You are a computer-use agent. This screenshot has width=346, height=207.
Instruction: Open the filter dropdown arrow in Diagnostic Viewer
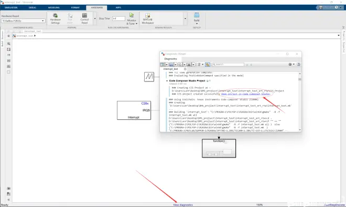[x=203, y=64]
